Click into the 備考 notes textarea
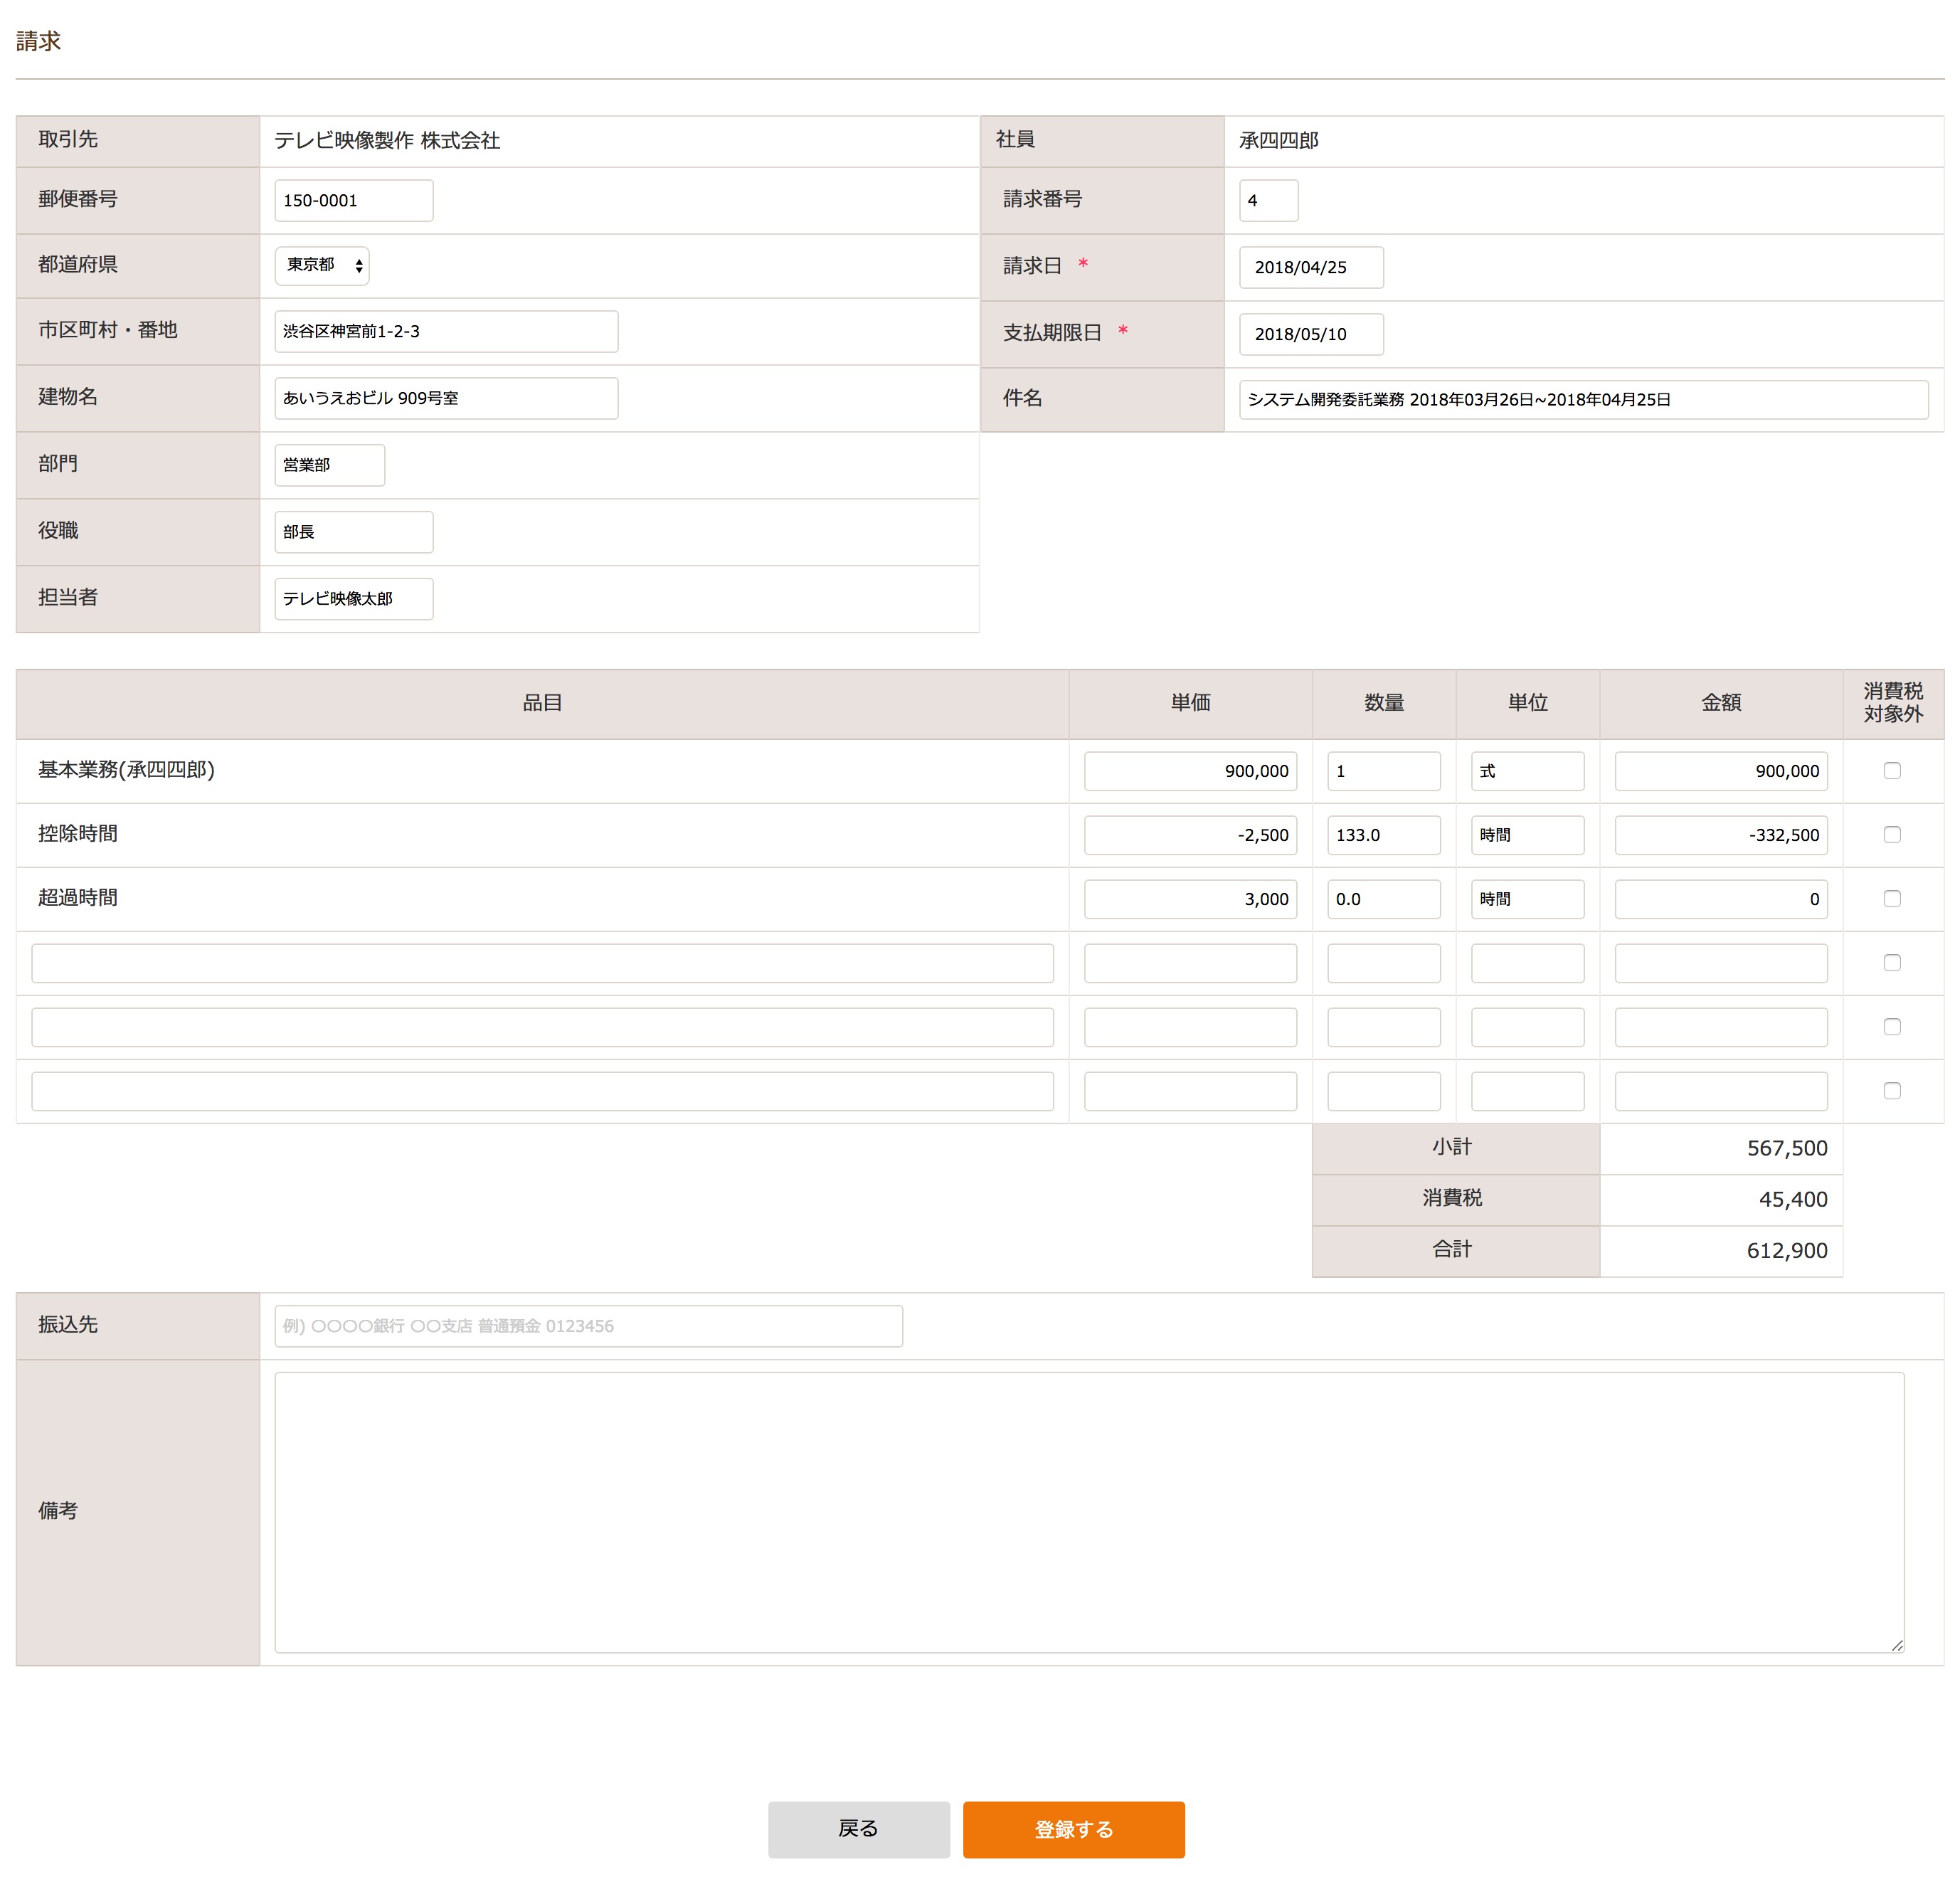The image size is (1955, 1904). (x=1089, y=1512)
